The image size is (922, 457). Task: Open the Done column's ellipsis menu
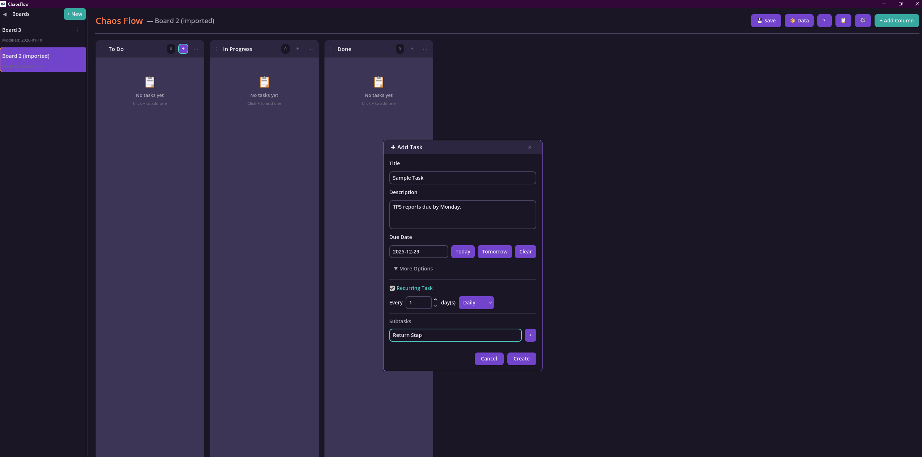[x=424, y=49]
